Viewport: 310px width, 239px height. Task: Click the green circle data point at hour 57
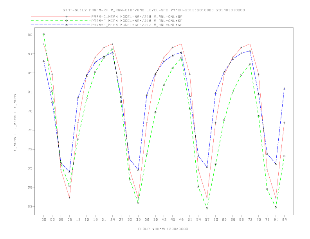coord(207,208)
